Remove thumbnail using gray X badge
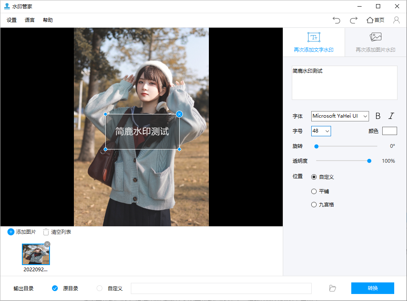This screenshot has width=407, height=301. (47, 244)
